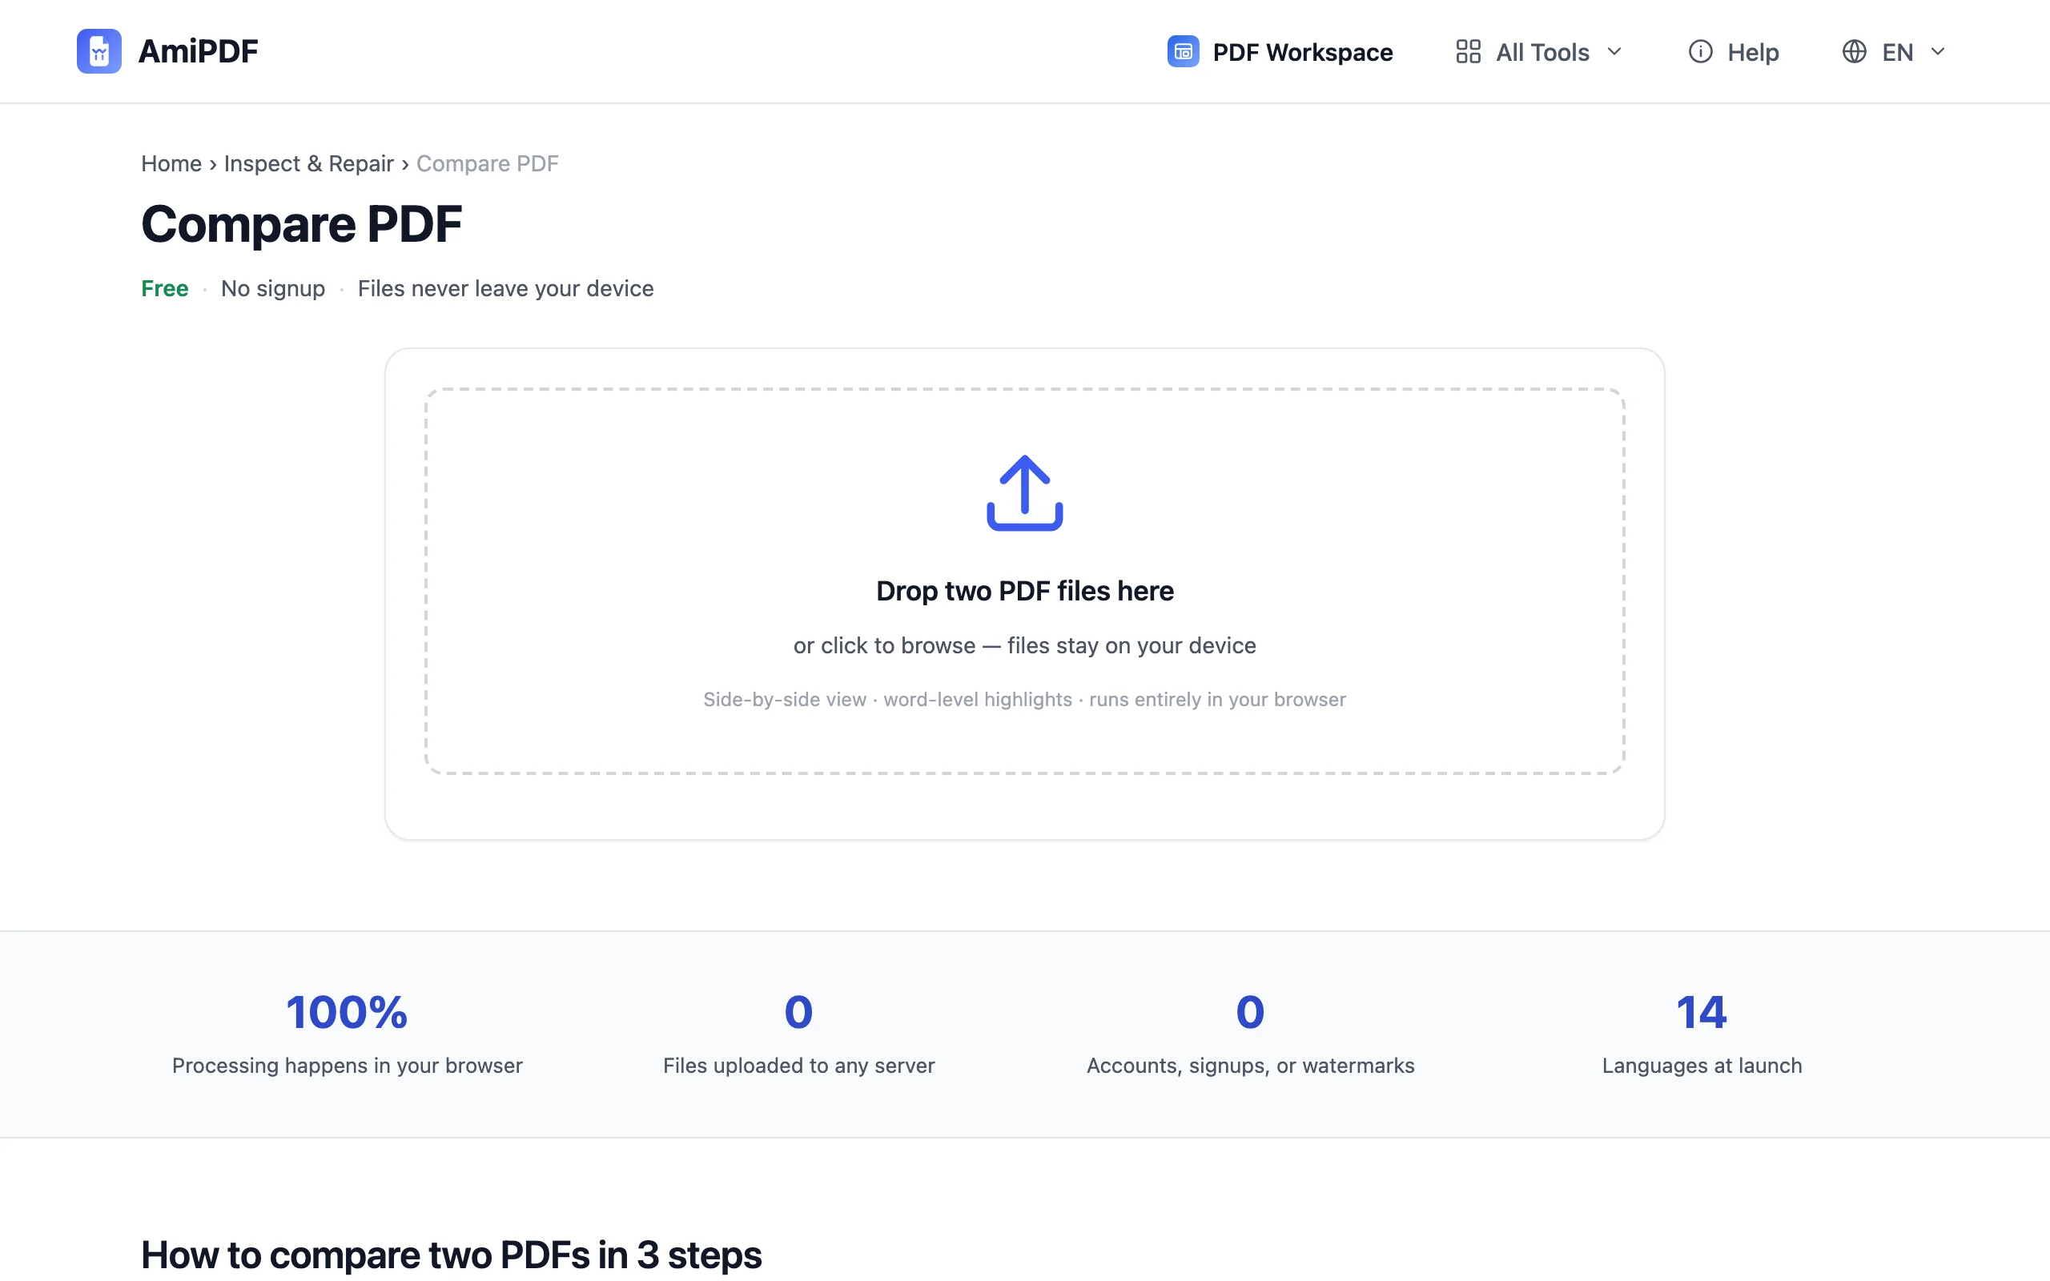The height and width of the screenshot is (1281, 2050).
Task: Click 'Processing happens in your browser' text
Action: pos(348,1066)
